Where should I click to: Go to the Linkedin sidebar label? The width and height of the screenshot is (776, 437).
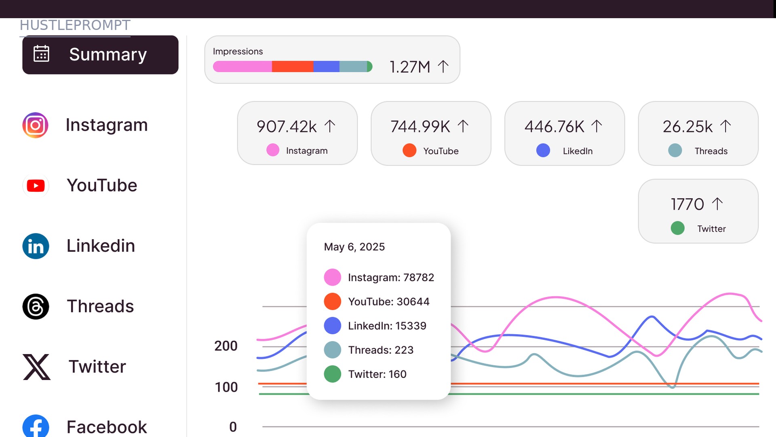coord(101,246)
